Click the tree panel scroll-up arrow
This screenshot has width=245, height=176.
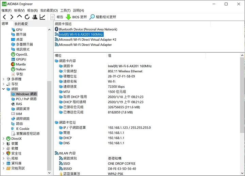click(x=49, y=30)
